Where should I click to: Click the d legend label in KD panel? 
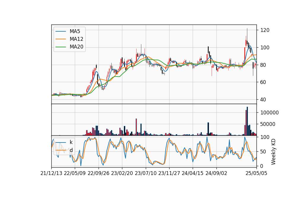tap(71, 150)
